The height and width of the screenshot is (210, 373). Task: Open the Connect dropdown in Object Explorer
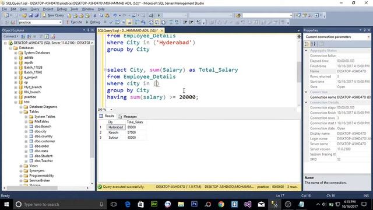(x=11, y=36)
